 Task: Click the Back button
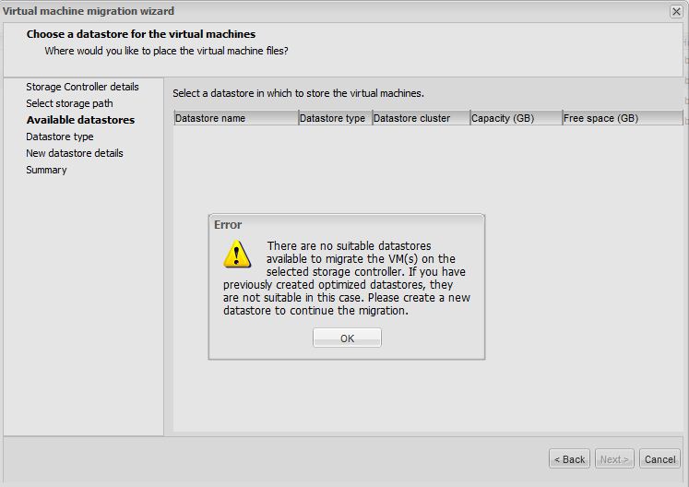tap(569, 458)
